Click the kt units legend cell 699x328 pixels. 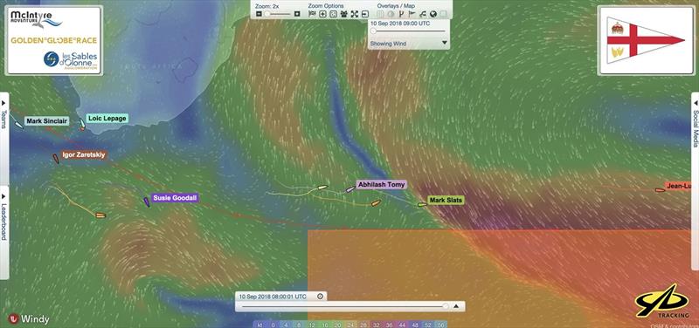[x=260, y=325]
